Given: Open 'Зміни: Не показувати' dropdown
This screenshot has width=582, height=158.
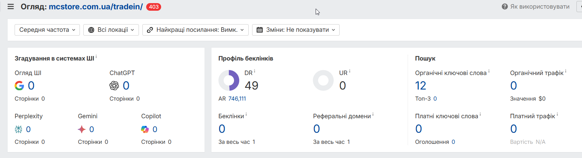Looking at the screenshot, I should pyautogui.click(x=296, y=30).
